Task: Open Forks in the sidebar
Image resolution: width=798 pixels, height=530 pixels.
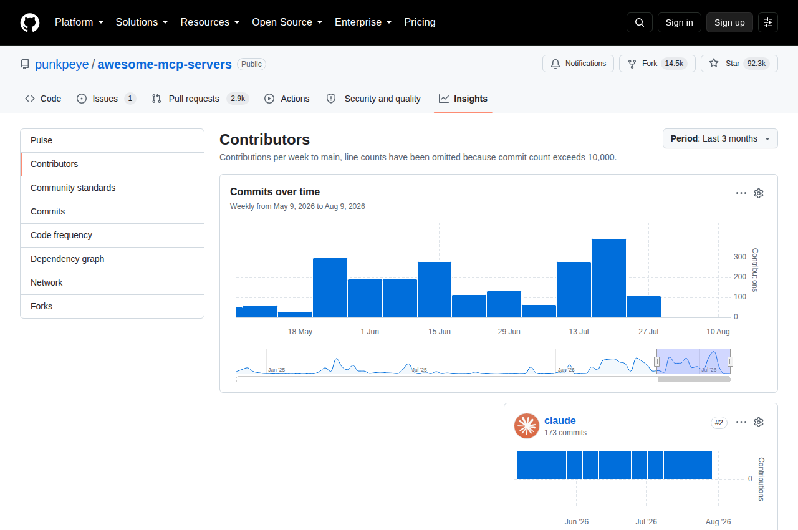Action: [x=112, y=306]
